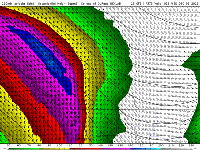The image size is (200, 150).
Task: Click the 180 kt color scale label
Action: (140, 145)
